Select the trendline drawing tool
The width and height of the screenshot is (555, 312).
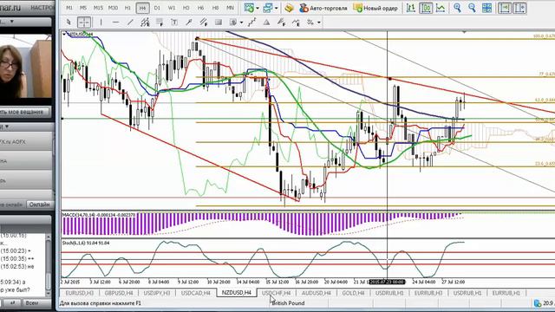pyautogui.click(x=130, y=23)
